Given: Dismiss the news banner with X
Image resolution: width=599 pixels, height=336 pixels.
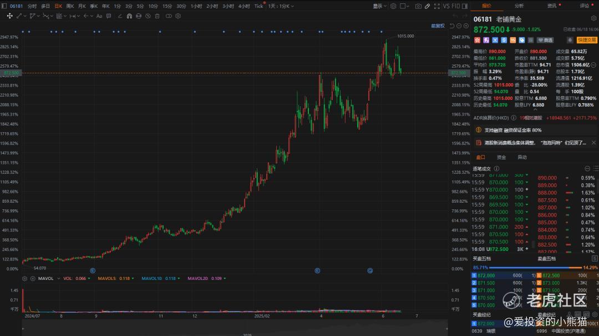Looking at the screenshot, I should (593, 143).
